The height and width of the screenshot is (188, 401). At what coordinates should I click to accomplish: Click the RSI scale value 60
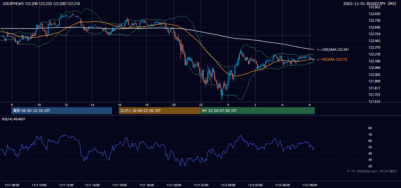(370, 141)
